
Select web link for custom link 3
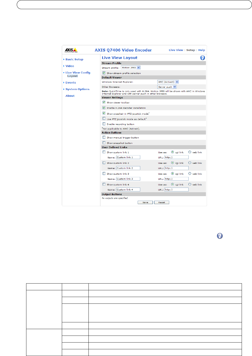190,174
